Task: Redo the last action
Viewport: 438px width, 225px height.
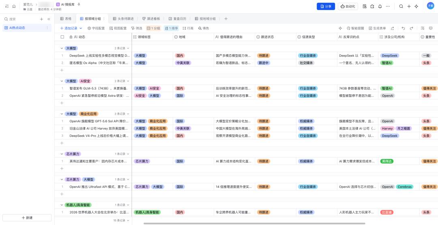Action: (412, 28)
